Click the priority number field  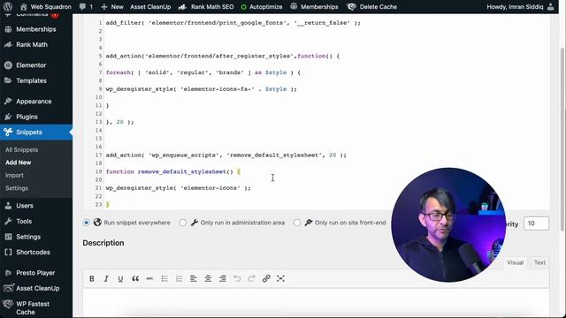pos(536,223)
